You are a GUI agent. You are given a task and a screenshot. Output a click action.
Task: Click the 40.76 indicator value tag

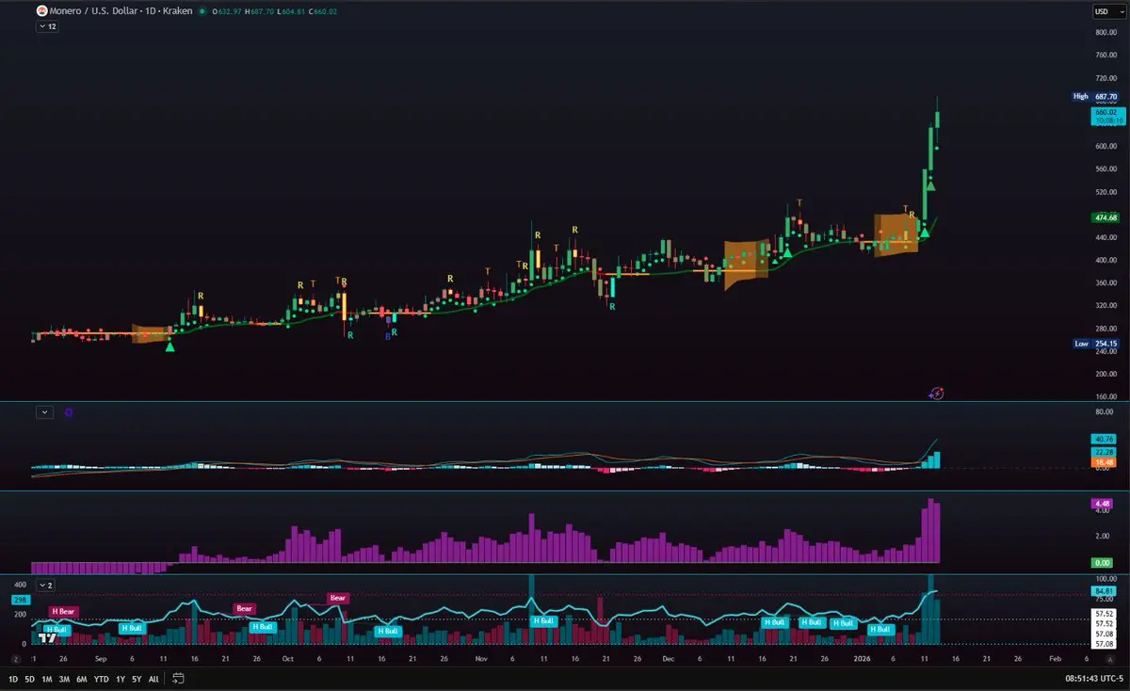coord(1104,439)
